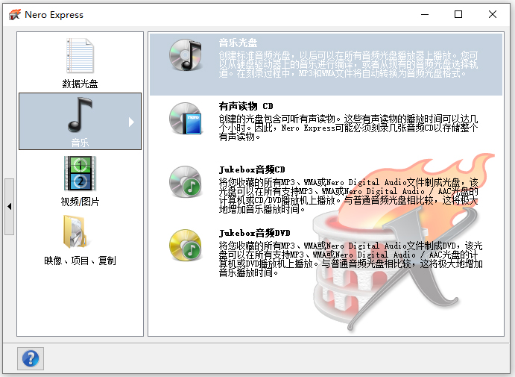The image size is (515, 377).
Task: Click the 音乐光盘 description paragraph
Action: pyautogui.click(x=349, y=64)
